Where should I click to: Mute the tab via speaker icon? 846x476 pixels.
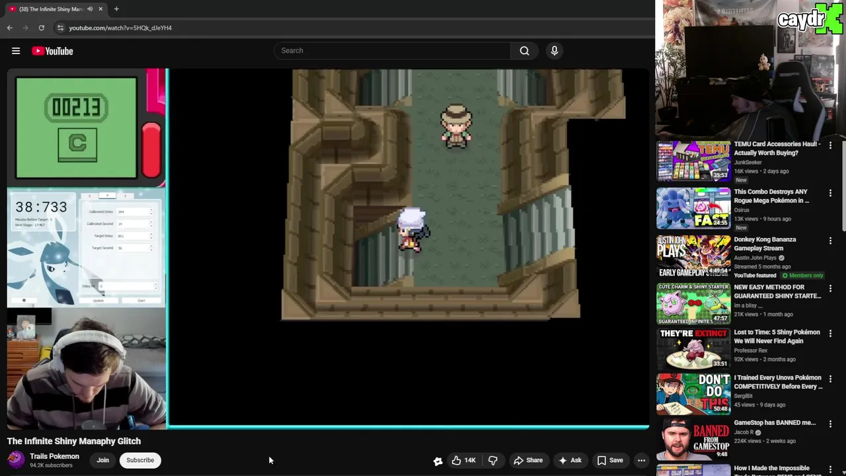(90, 9)
